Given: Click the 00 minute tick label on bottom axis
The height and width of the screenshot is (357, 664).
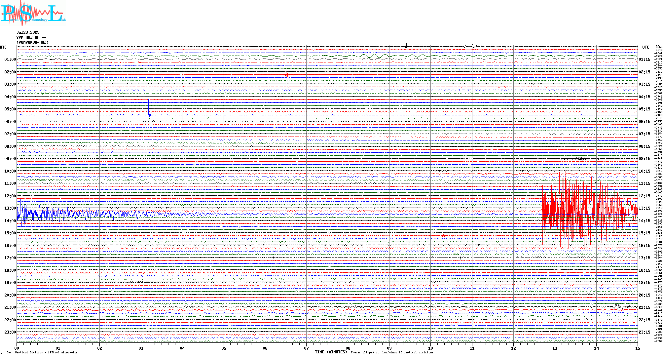Looking at the screenshot, I should coord(17,348).
